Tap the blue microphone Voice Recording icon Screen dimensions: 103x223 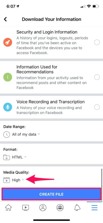(x=8, y=107)
